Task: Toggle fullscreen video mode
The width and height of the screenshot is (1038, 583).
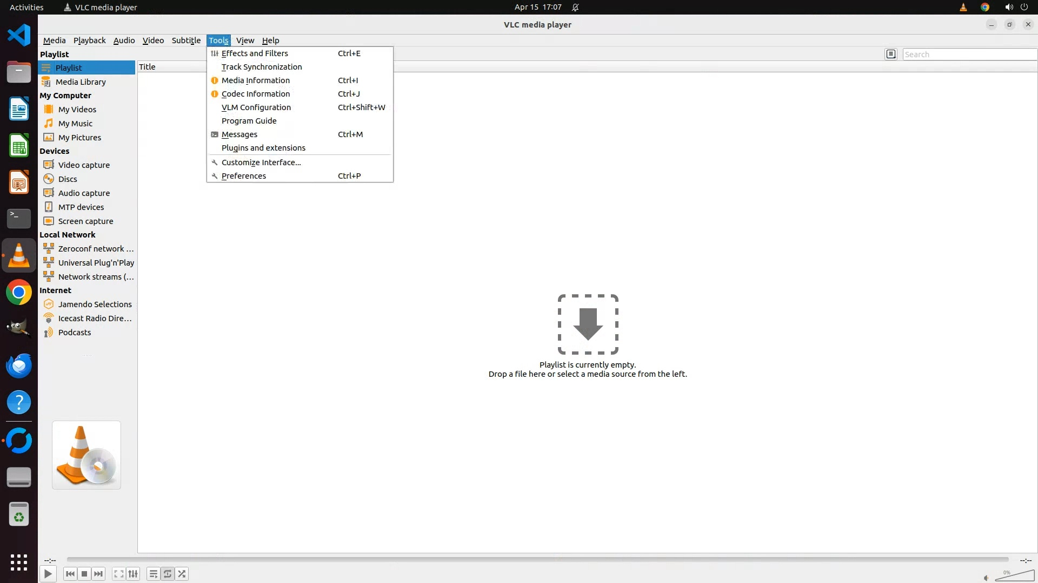Action: pos(119,574)
